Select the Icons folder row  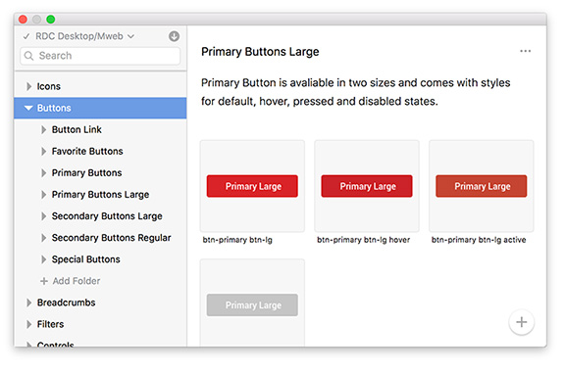click(x=100, y=86)
